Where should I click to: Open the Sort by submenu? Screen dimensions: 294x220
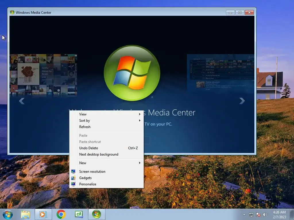tap(107, 121)
